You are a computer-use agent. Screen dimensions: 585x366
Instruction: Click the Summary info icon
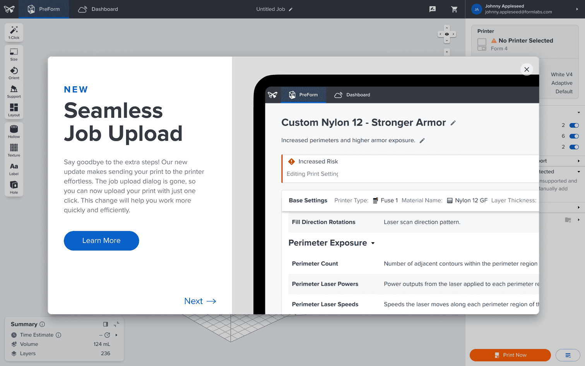coord(42,324)
